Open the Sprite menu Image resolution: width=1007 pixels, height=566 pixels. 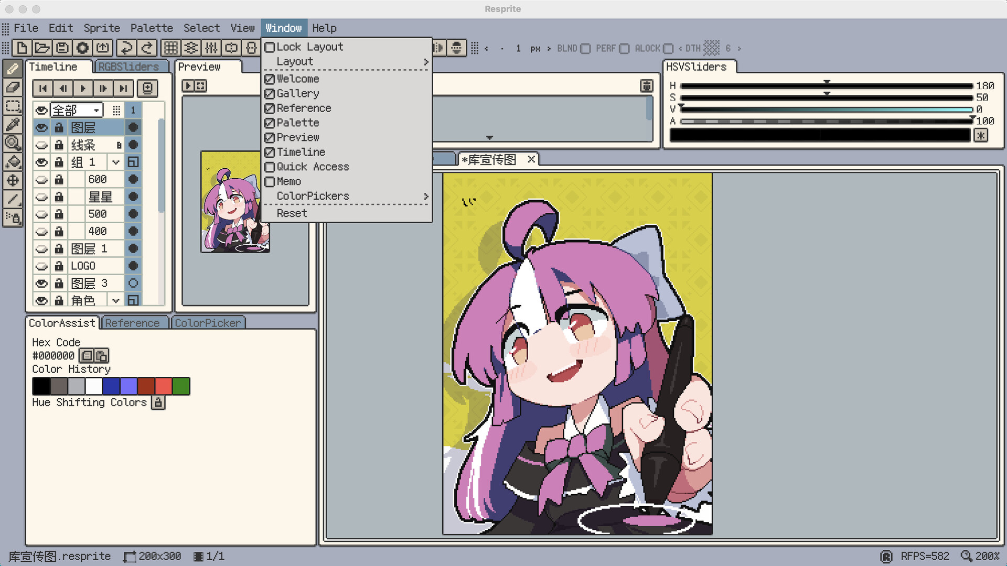point(102,28)
